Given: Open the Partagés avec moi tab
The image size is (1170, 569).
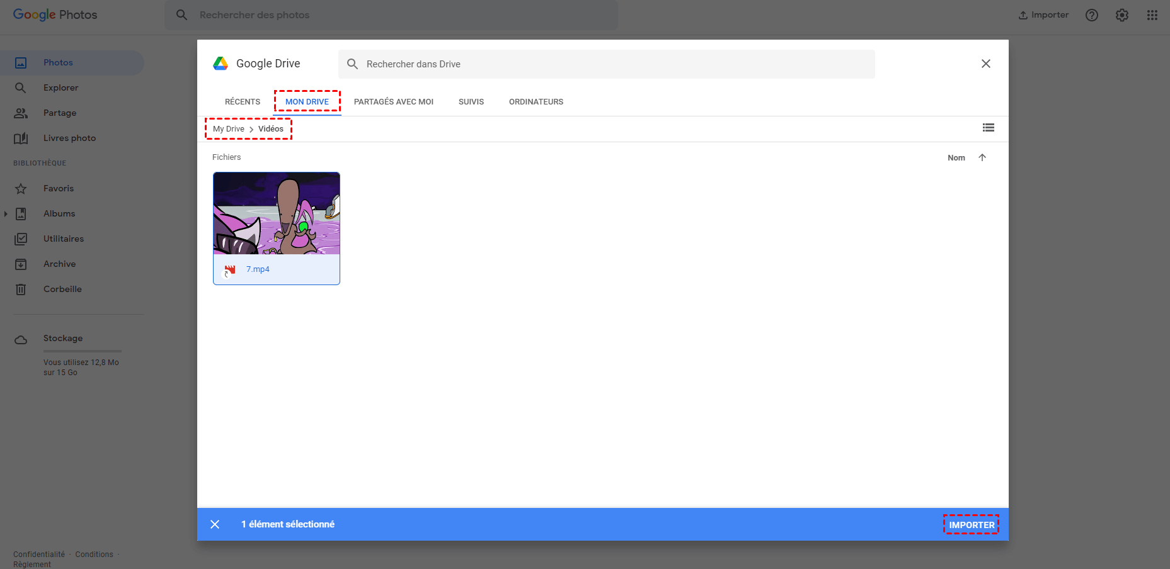Looking at the screenshot, I should pyautogui.click(x=394, y=102).
